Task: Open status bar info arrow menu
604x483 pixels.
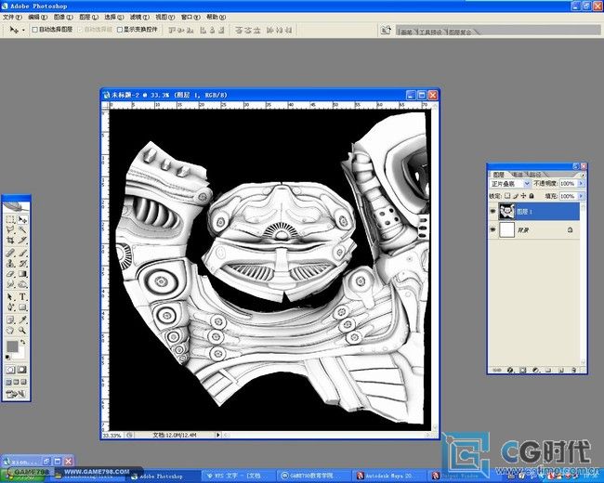Action: pos(218,435)
